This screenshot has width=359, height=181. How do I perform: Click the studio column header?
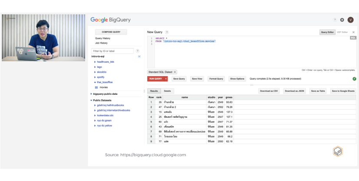tap(211, 97)
